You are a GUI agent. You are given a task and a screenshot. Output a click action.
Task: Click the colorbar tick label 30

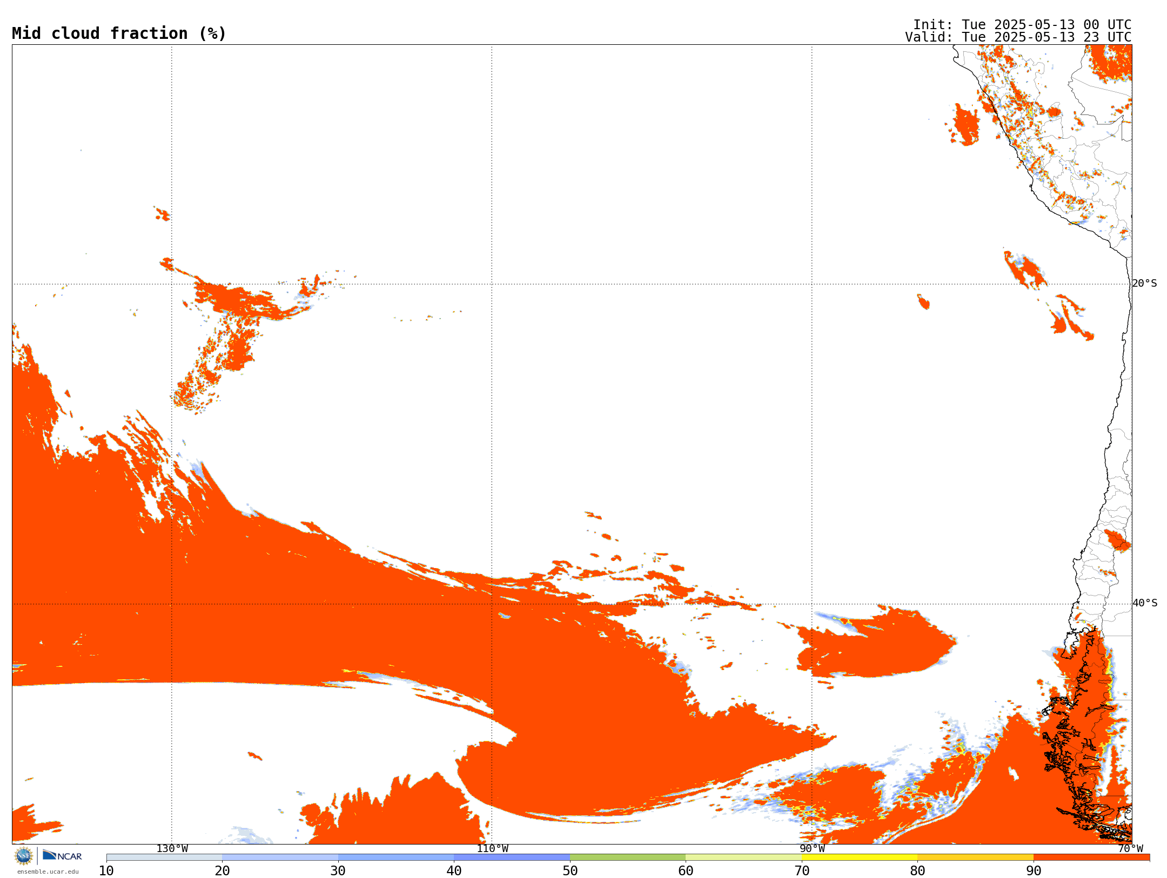pos(338,871)
